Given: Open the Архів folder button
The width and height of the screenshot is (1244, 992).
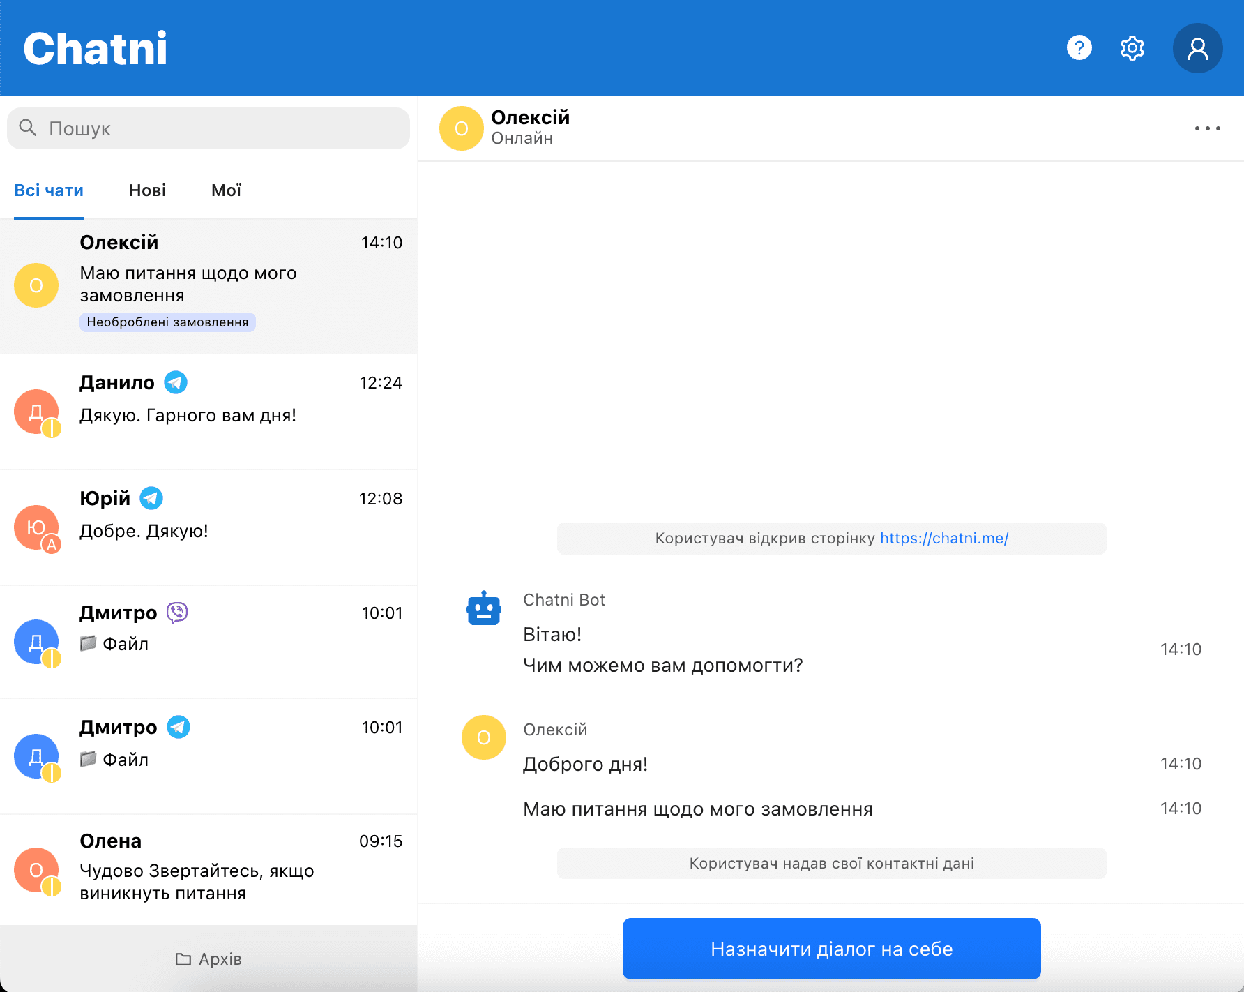Looking at the screenshot, I should [x=208, y=959].
